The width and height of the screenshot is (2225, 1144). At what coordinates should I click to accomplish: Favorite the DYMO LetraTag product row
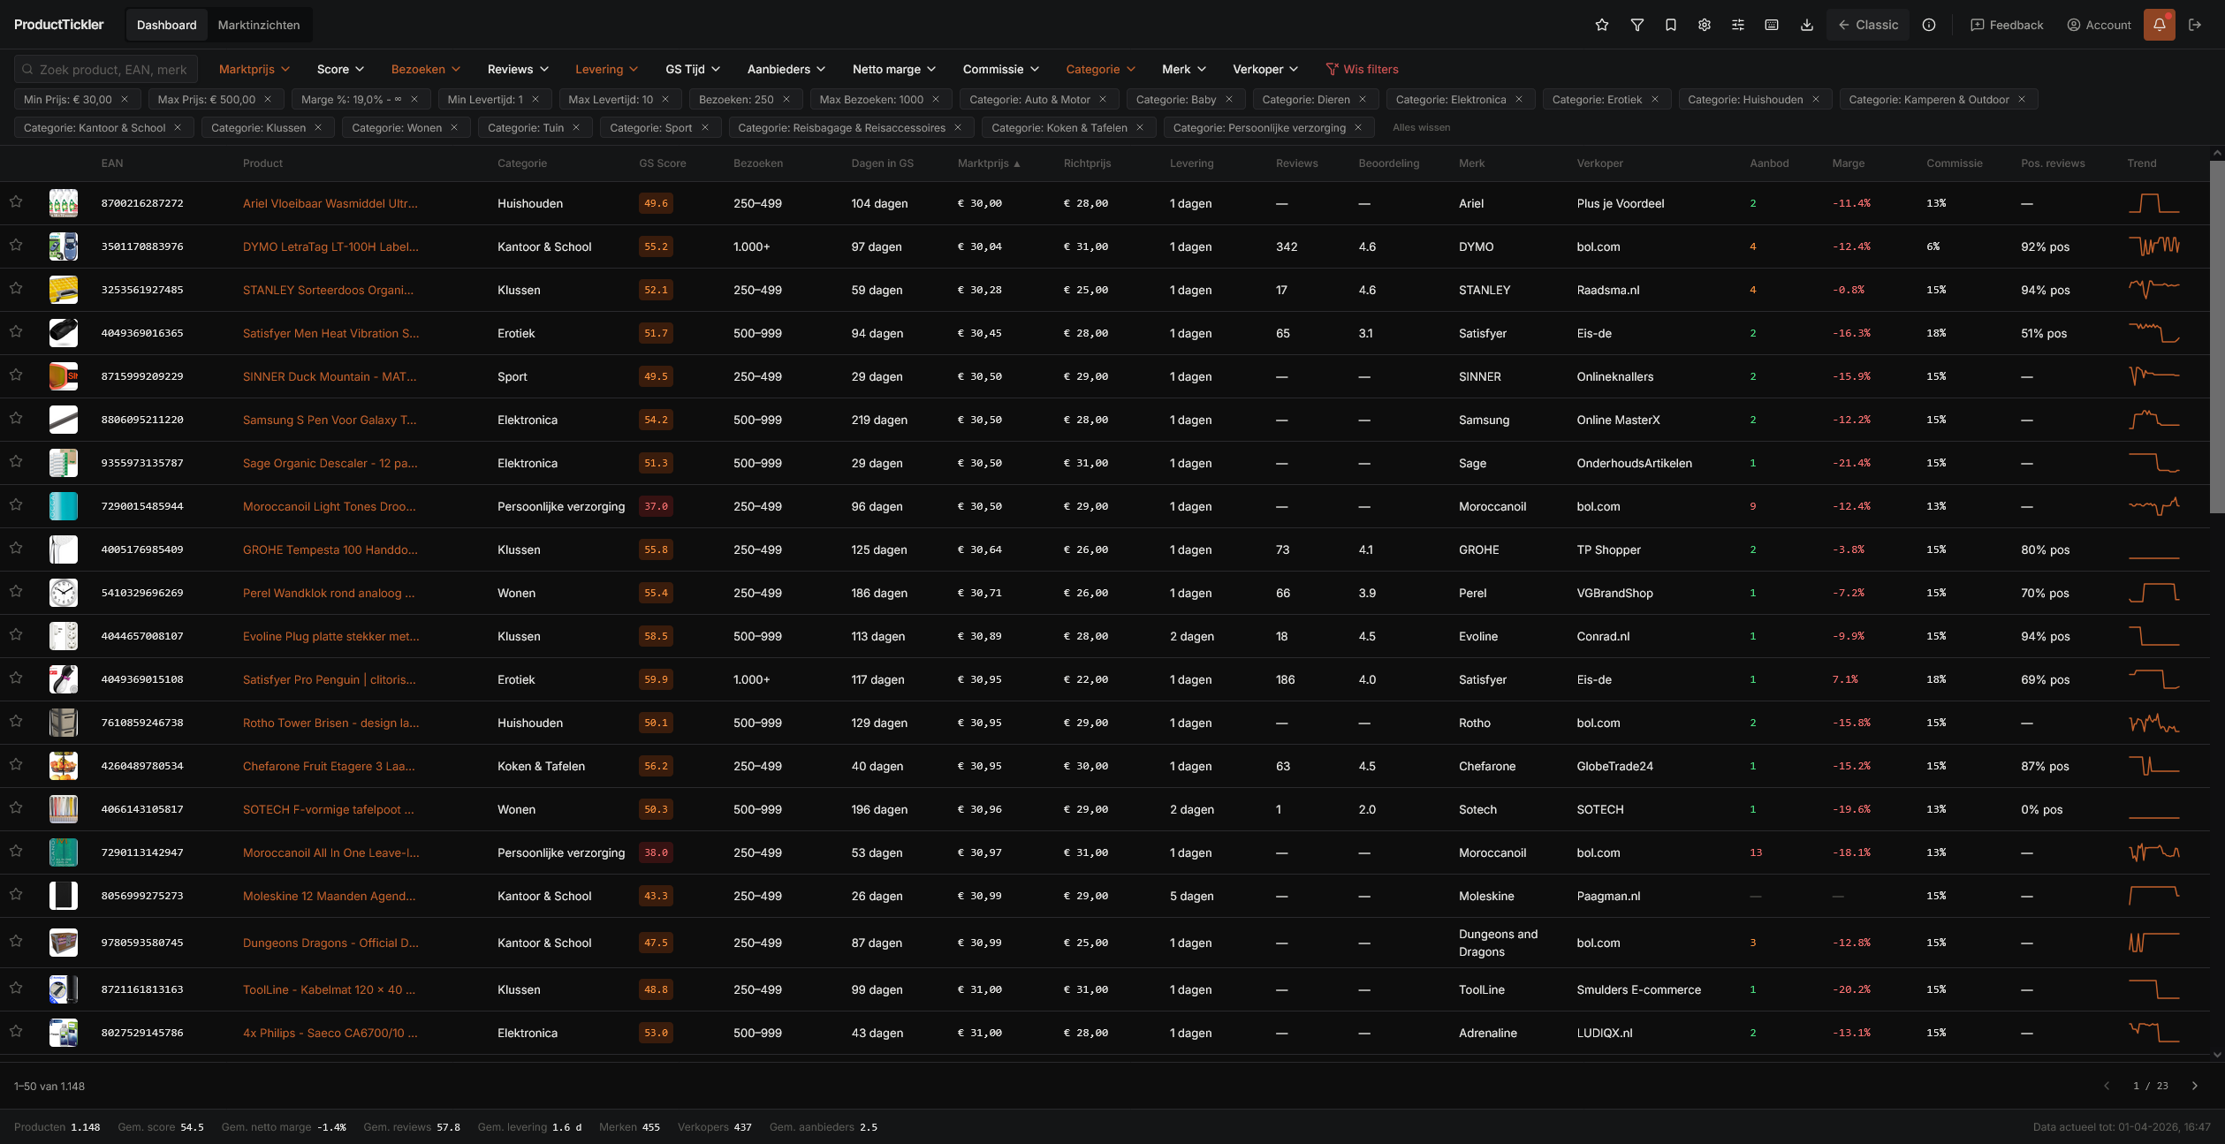pos(16,246)
